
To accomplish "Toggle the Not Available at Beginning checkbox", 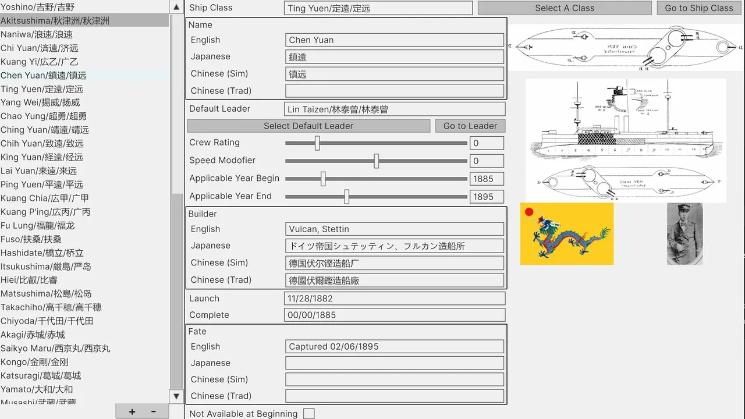I will point(309,414).
